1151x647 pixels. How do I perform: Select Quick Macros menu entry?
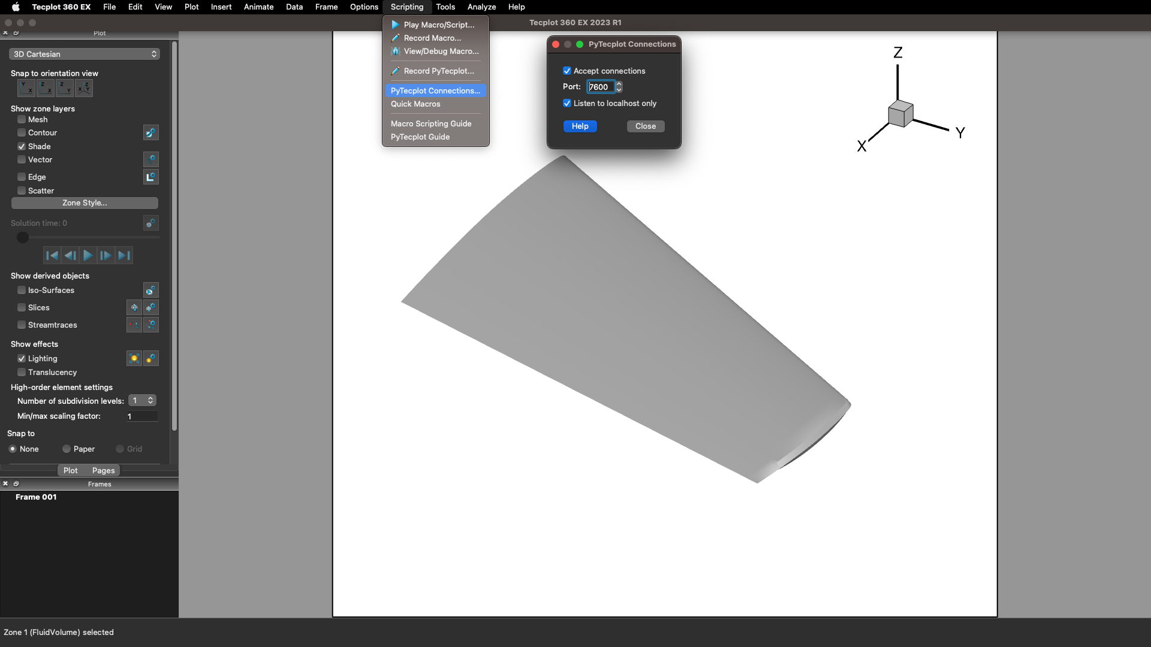[x=436, y=104]
